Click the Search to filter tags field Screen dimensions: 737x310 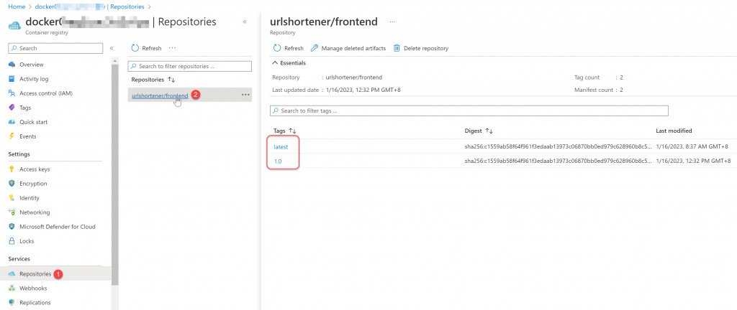tap(469, 111)
